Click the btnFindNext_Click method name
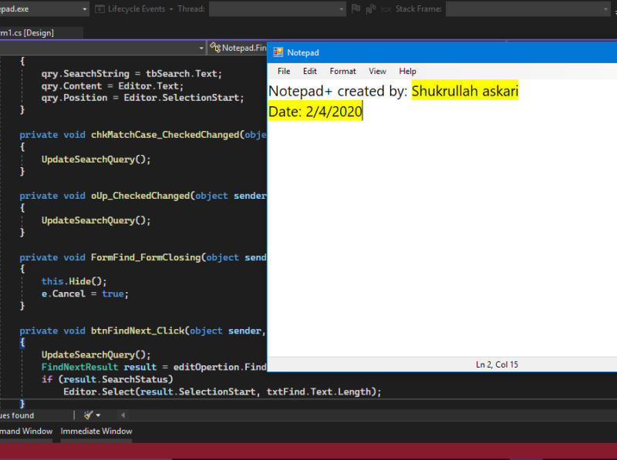 (138, 331)
